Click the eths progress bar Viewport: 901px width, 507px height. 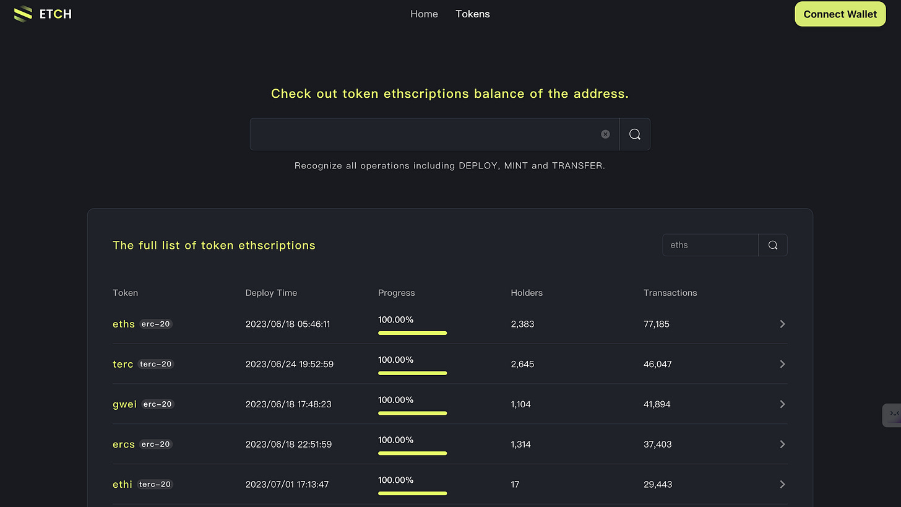point(412,333)
